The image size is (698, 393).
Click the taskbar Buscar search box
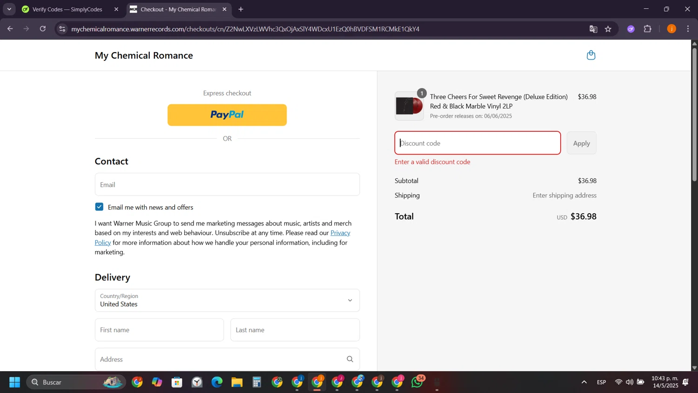tap(76, 382)
